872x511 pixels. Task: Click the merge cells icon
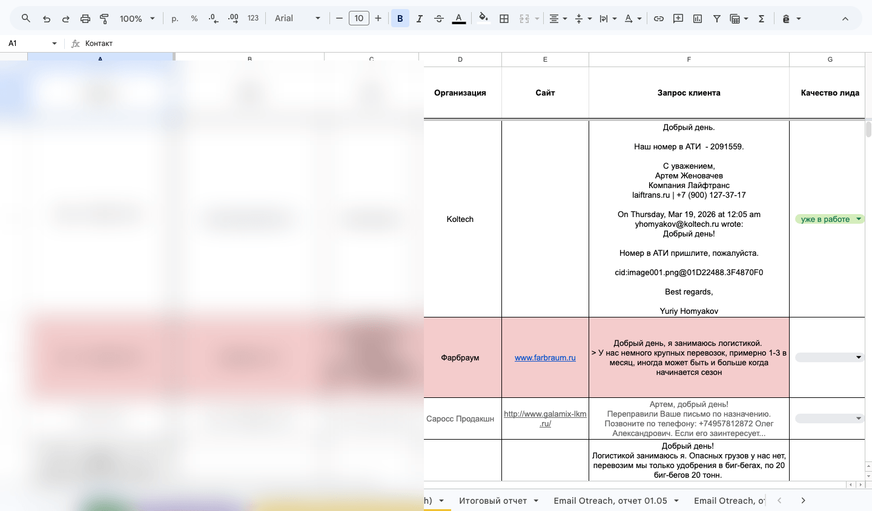point(524,19)
